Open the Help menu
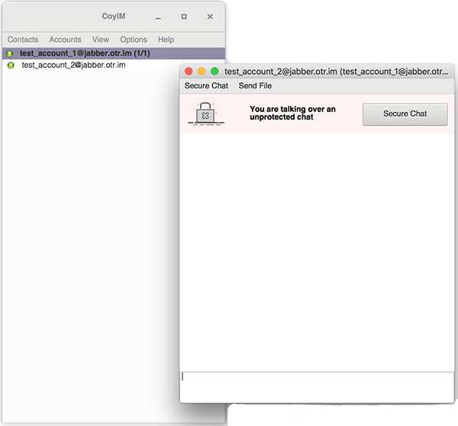 [166, 40]
